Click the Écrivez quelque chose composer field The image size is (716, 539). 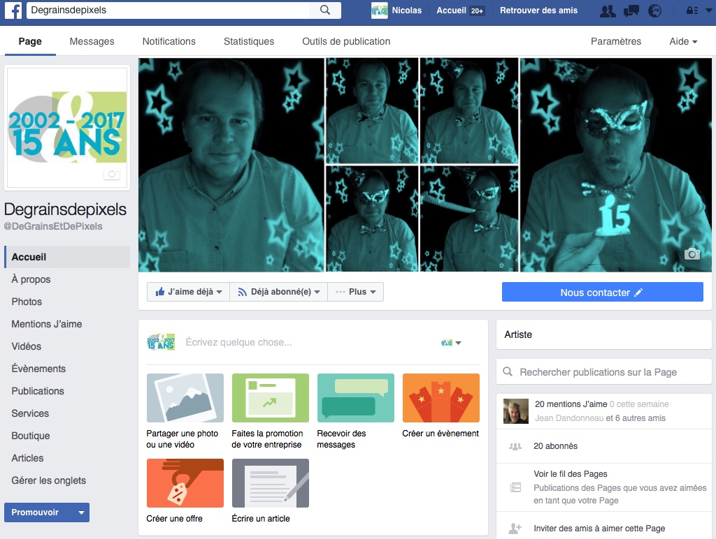click(x=238, y=343)
